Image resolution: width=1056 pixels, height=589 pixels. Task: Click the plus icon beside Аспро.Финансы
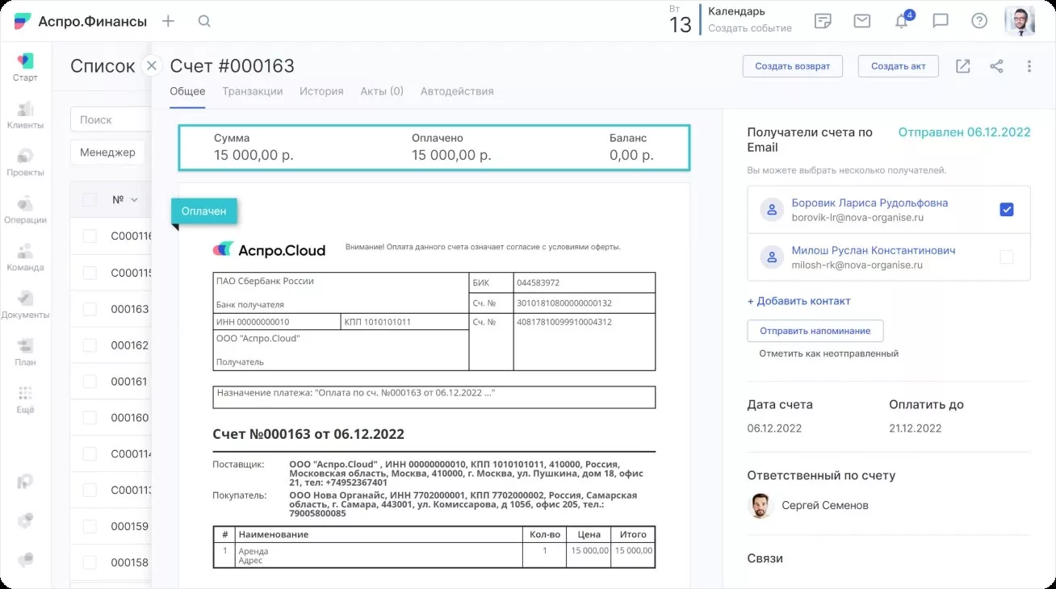[x=168, y=22]
